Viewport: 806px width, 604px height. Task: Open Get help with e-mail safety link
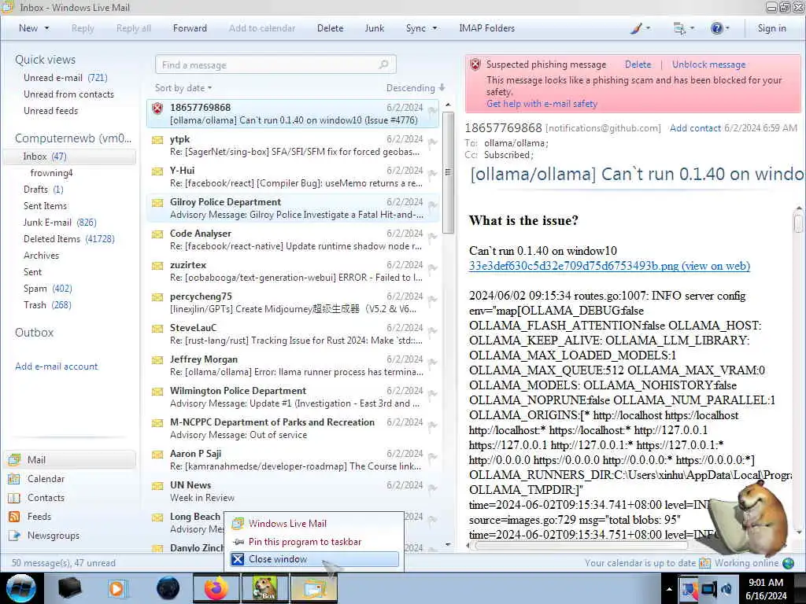point(542,104)
